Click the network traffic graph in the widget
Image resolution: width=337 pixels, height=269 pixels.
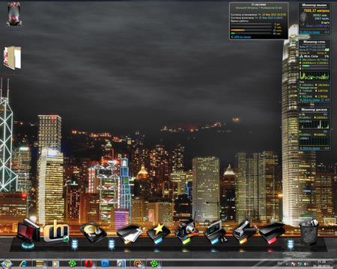(x=315, y=75)
